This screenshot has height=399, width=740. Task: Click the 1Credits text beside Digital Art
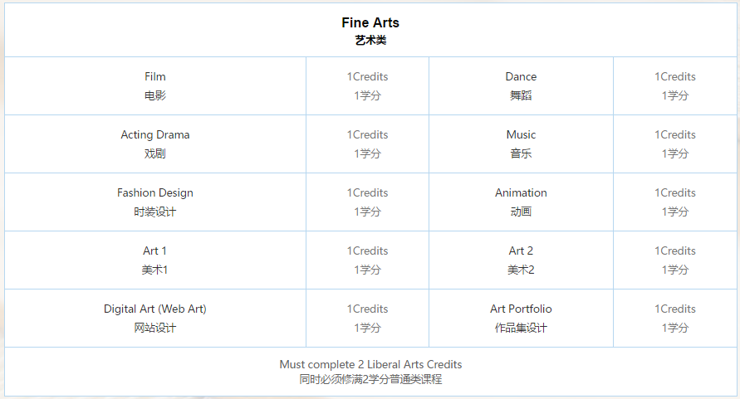pos(367,309)
